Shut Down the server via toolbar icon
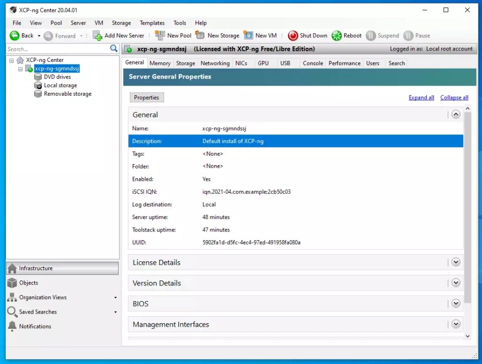This screenshot has height=364, width=482. (x=293, y=35)
